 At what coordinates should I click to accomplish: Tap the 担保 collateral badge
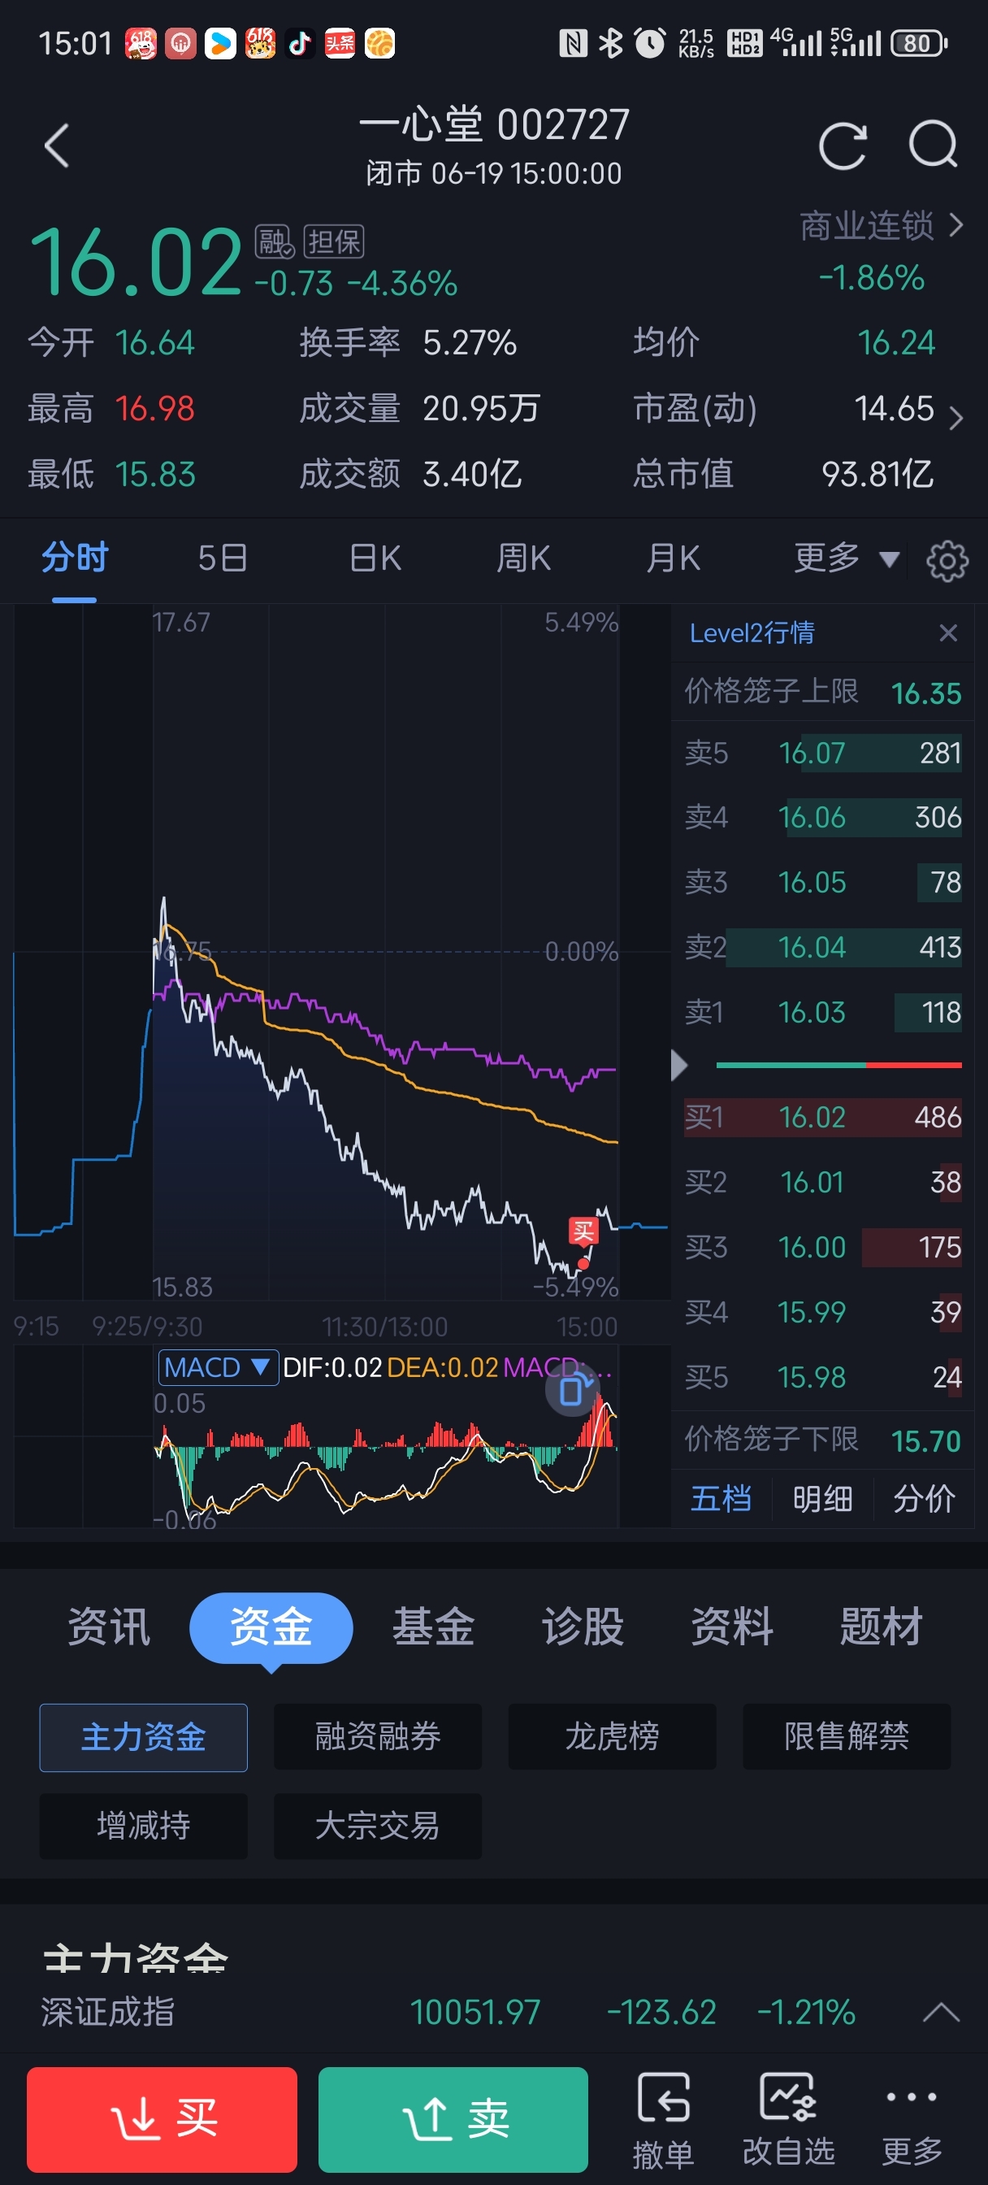pyautogui.click(x=334, y=241)
